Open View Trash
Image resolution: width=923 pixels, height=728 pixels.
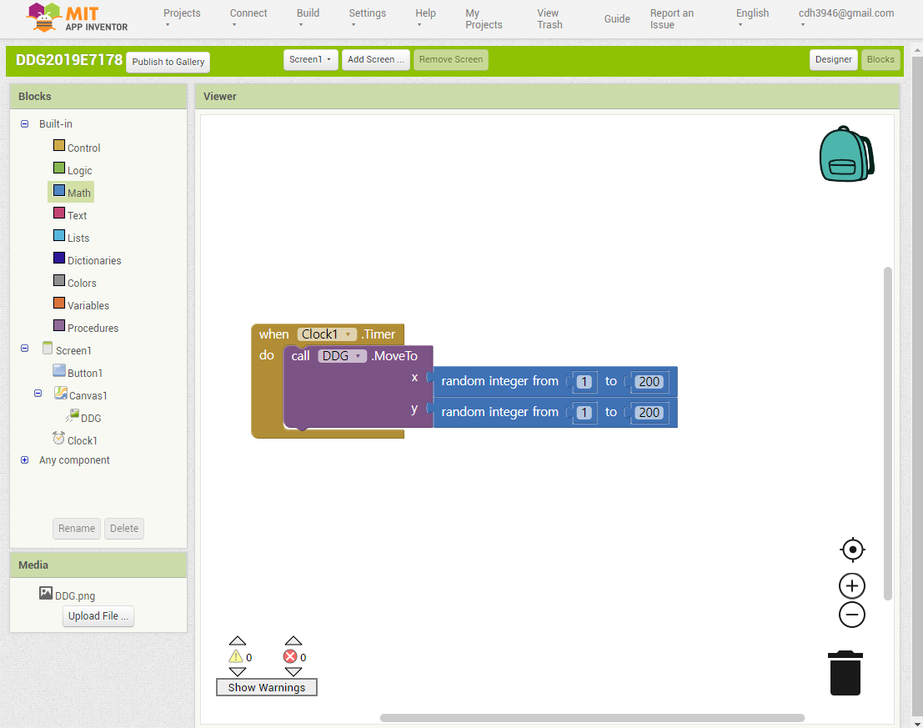[x=549, y=19]
